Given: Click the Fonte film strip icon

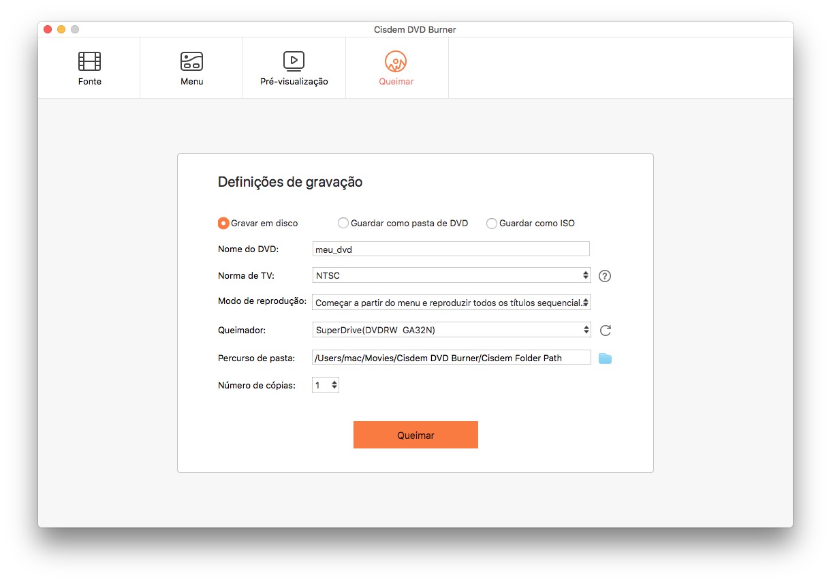Looking at the screenshot, I should [x=89, y=61].
